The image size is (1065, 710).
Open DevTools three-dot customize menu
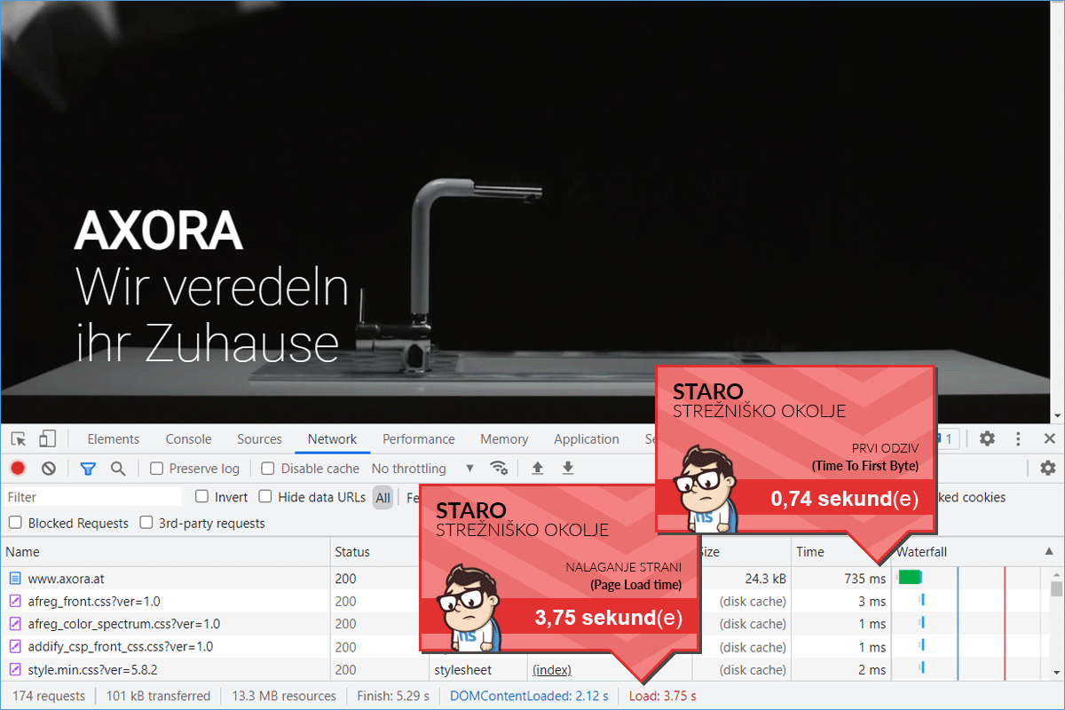pos(1018,439)
